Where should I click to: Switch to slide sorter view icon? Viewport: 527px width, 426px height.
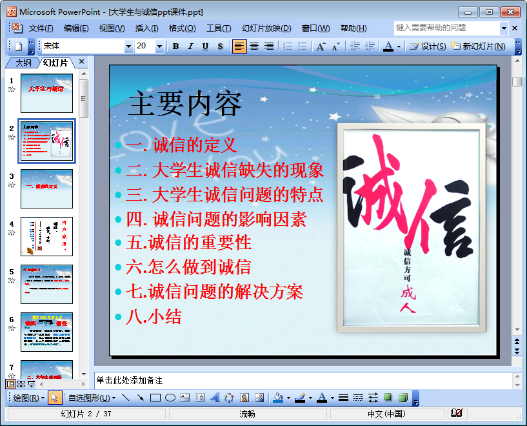click(21, 383)
